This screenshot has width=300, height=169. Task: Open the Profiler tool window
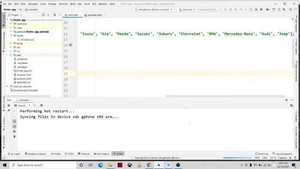tap(56, 154)
